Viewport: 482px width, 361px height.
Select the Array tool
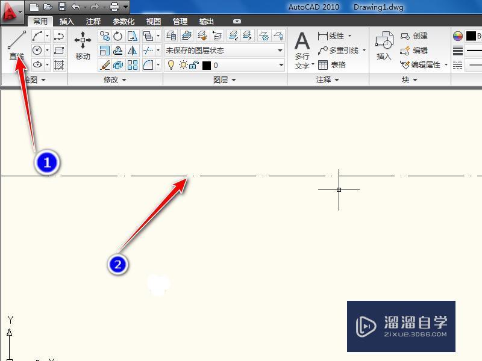pyautogui.click(x=133, y=65)
